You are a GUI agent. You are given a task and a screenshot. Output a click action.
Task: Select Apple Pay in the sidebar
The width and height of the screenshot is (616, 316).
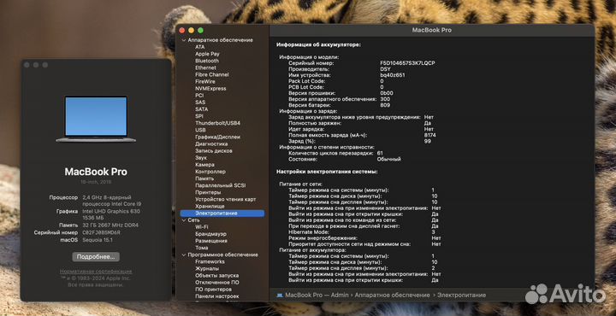207,54
